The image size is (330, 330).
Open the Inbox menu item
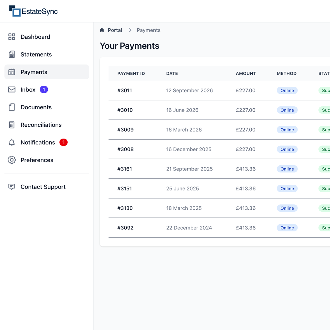47,90
